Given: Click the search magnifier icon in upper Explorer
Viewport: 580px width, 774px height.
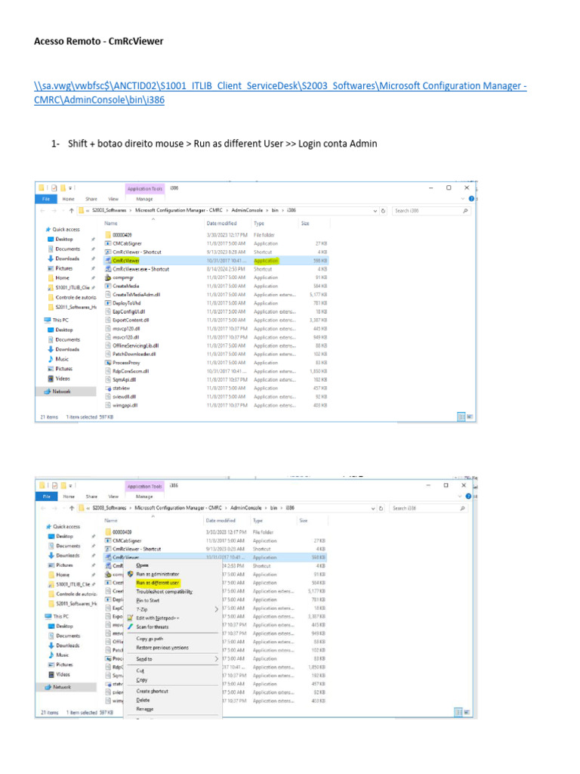Looking at the screenshot, I should pyautogui.click(x=465, y=211).
